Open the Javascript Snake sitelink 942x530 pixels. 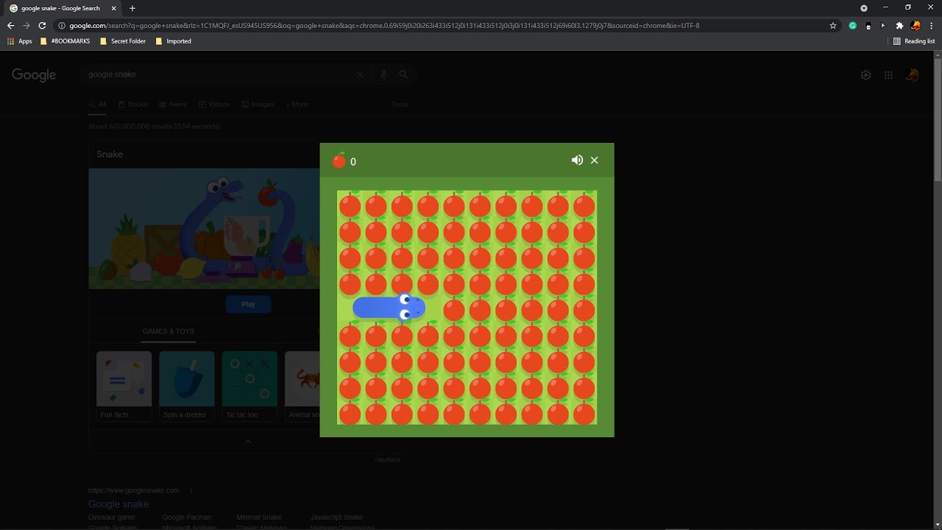(336, 517)
